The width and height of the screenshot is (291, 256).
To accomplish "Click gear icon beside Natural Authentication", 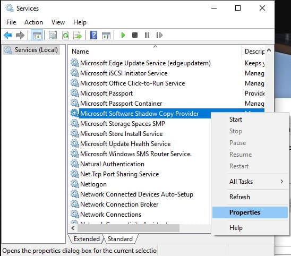I will (74, 164).
